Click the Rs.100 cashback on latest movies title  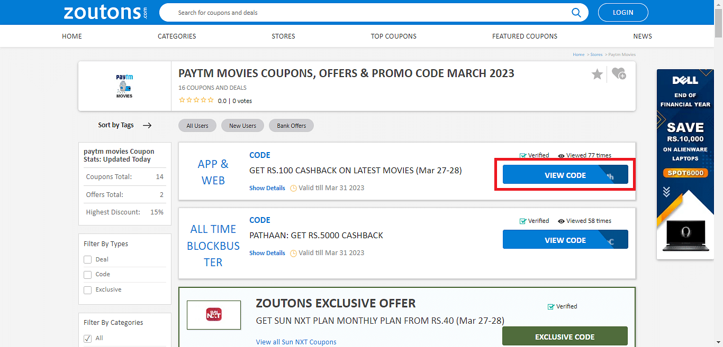pyautogui.click(x=356, y=171)
